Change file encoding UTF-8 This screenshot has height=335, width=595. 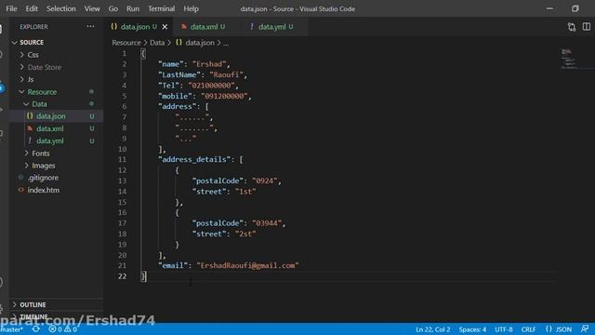[504, 329]
